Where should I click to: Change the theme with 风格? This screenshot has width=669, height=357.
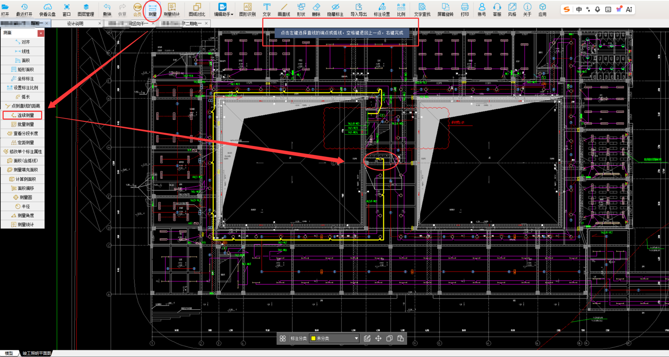tap(512, 9)
